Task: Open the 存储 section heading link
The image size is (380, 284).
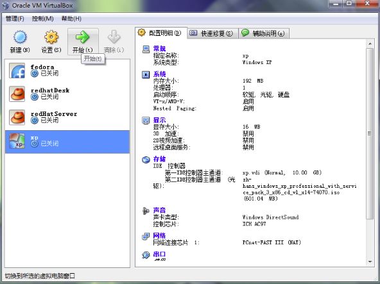Action: click(159, 159)
